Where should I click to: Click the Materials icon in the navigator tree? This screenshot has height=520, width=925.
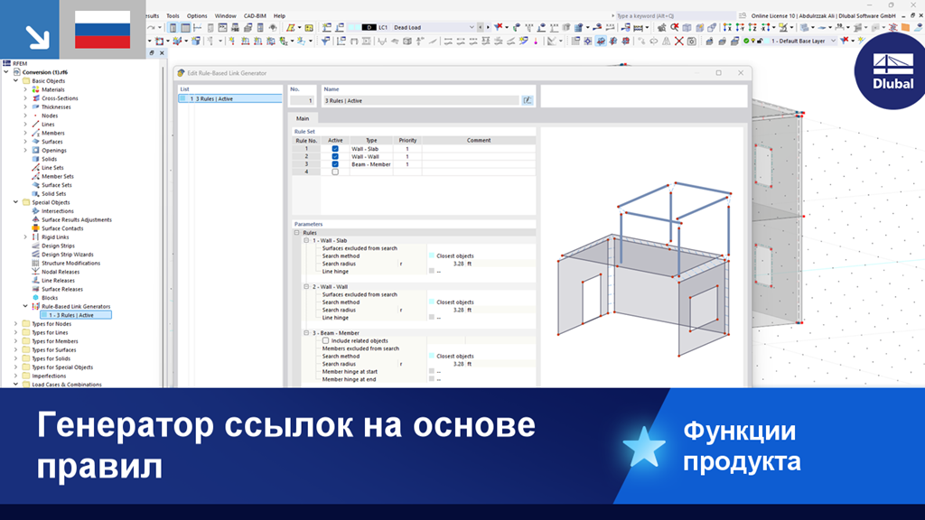pos(35,89)
